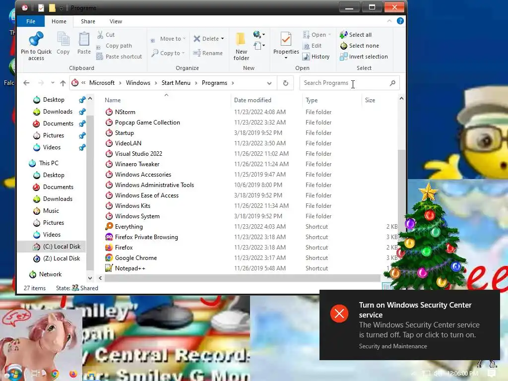The height and width of the screenshot is (381, 508).
Task: Click the search magnifier icon
Action: (392, 83)
